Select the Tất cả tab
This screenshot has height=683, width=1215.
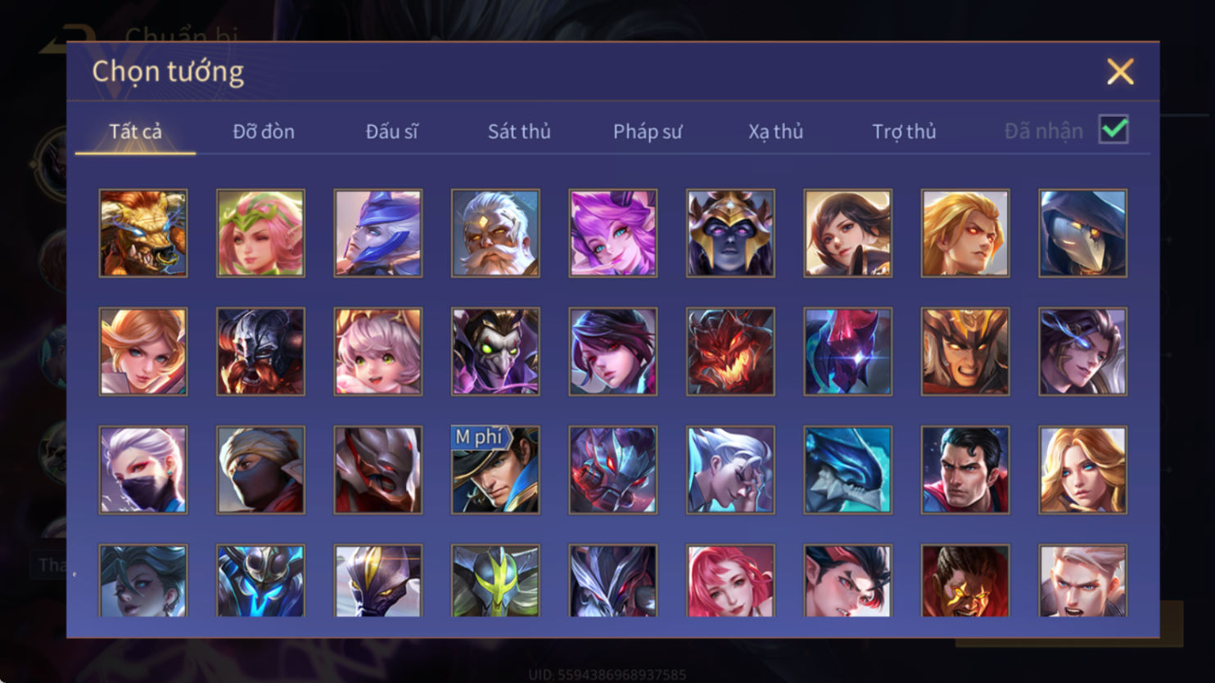[135, 131]
